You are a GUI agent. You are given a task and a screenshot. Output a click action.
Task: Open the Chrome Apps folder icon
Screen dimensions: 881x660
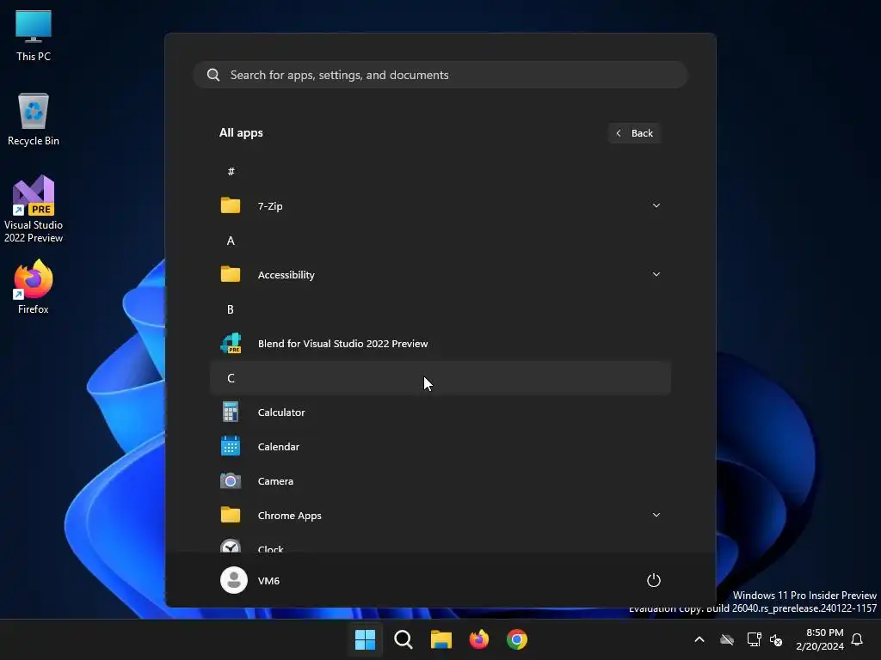coord(231,515)
